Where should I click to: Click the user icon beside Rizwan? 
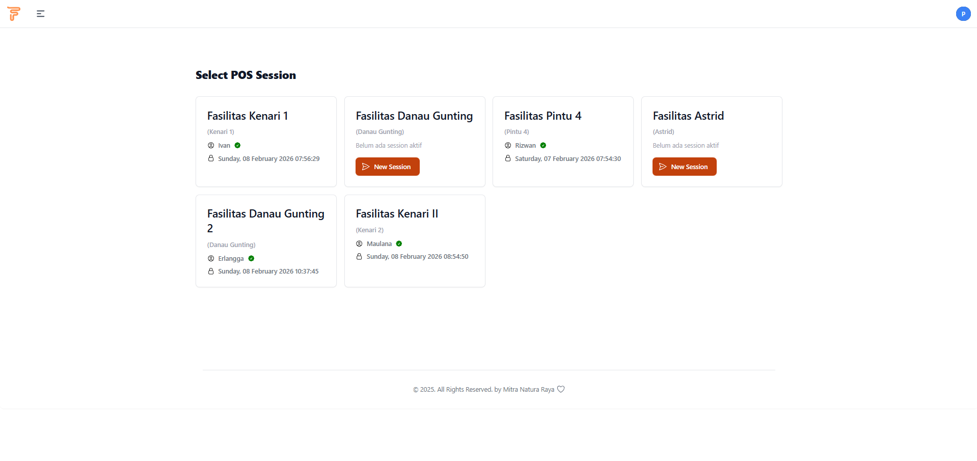pyautogui.click(x=508, y=146)
